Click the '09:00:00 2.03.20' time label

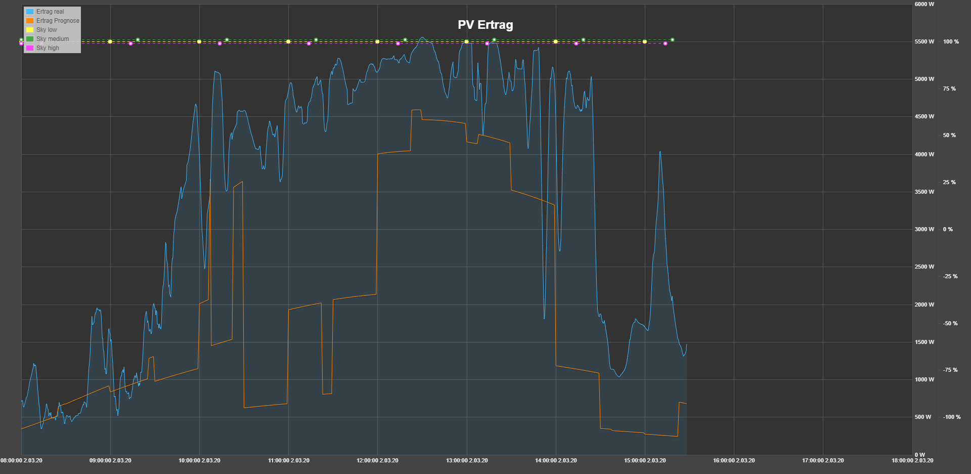pos(110,460)
